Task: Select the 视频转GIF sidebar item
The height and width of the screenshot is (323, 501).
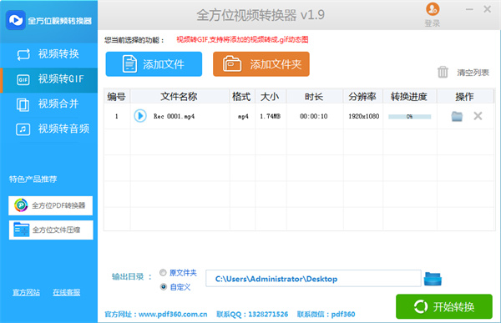Action: pos(49,79)
